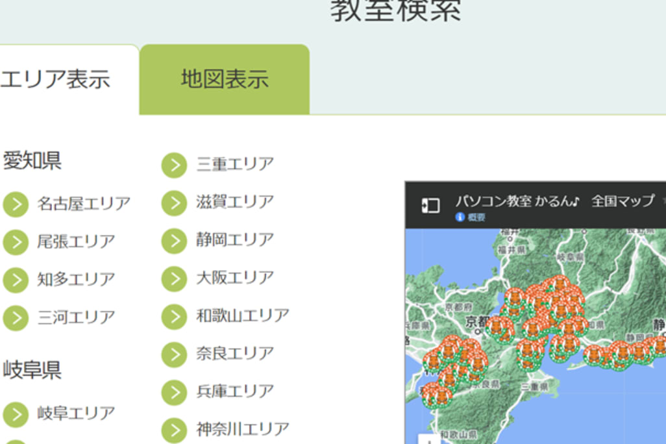Click the arrow icon beside 大阪エリア
This screenshot has height=444, width=666.
[174, 279]
